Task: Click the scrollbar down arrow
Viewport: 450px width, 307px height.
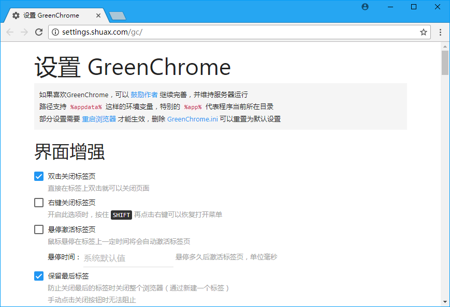Action: [445, 301]
